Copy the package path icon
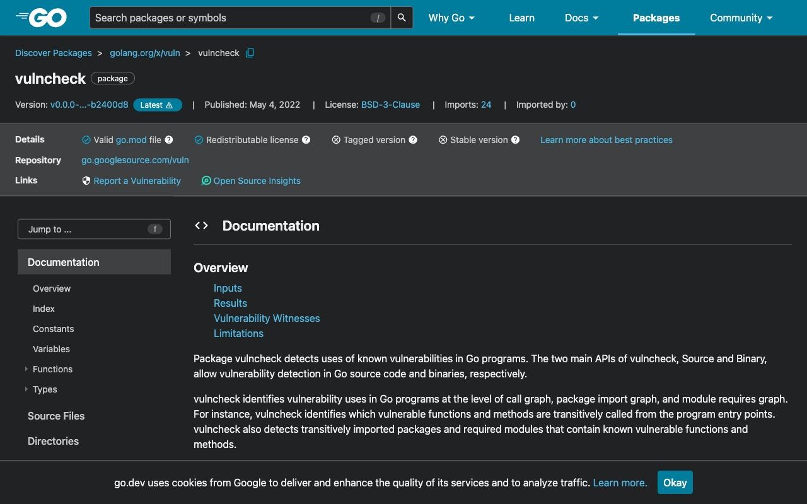807x504 pixels. tap(250, 53)
